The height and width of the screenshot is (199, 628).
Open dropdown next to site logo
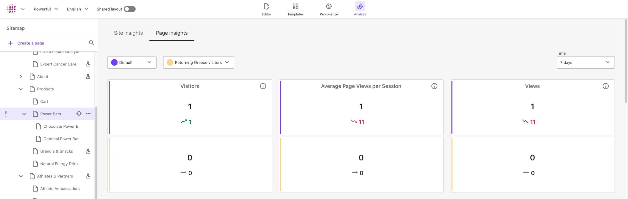point(23,9)
